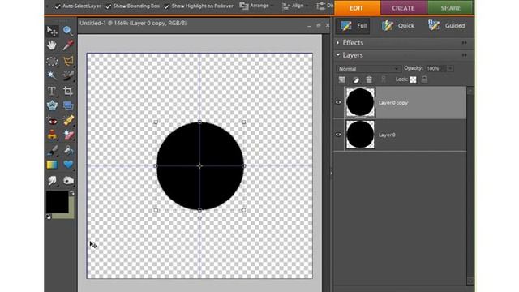Select the Layer 0 thumbnail
Screen dimensions: 519x292
(x=360, y=135)
